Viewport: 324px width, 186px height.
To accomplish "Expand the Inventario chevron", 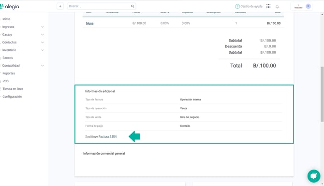I will coord(43,50).
